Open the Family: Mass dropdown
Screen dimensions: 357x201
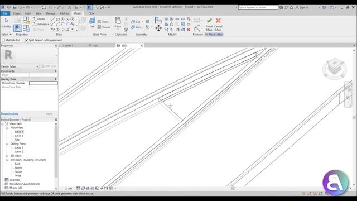pyautogui.click(x=20, y=66)
